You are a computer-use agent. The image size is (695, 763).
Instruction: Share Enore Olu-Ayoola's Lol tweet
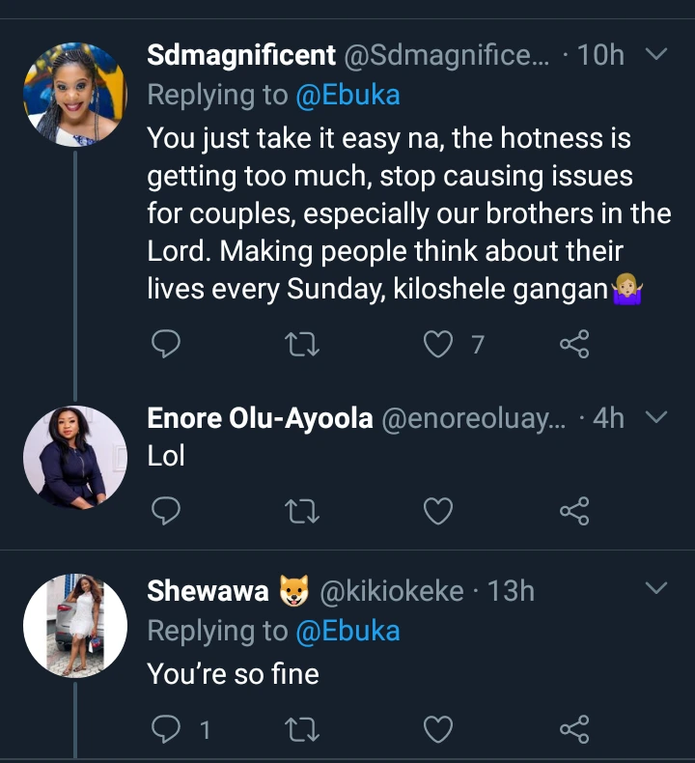pos(574,511)
